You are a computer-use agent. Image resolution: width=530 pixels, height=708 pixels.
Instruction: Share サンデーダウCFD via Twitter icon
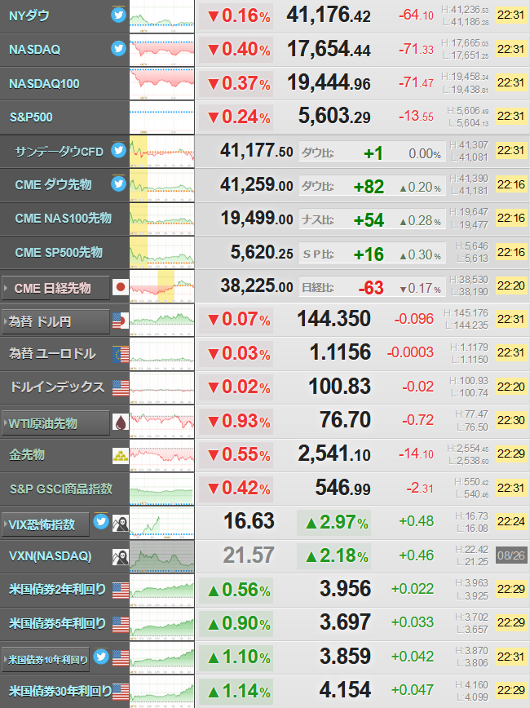coord(118,150)
